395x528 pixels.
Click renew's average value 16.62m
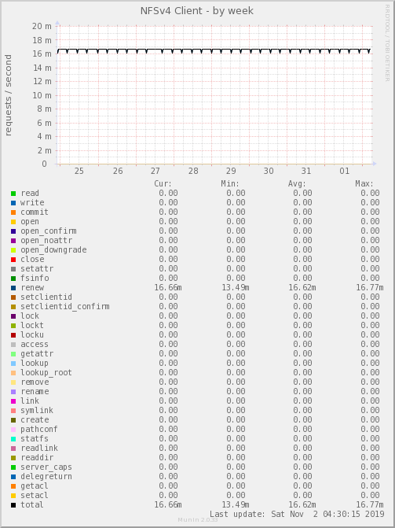pos(302,287)
